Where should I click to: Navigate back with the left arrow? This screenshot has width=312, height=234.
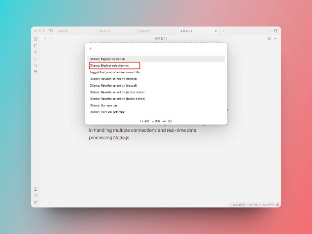(x=46, y=39)
